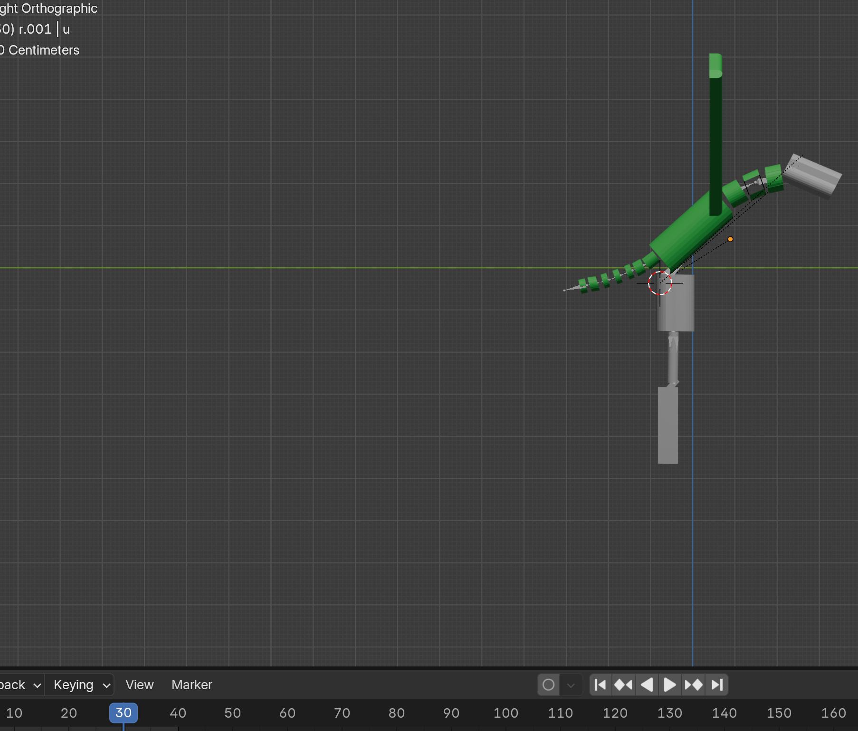
Task: Click the orange dot in the viewport
Action: (x=730, y=240)
